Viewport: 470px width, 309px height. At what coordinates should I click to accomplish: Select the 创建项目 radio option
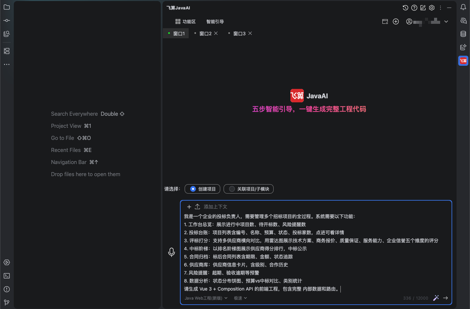pos(203,189)
